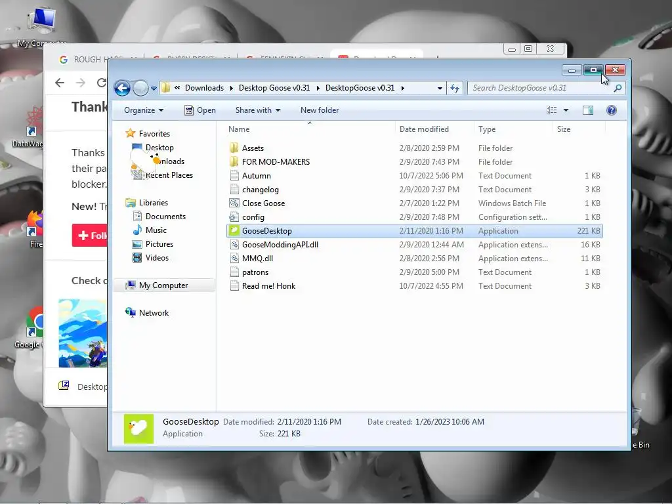This screenshot has width=672, height=504.
Task: Click the 'Windows Batch File' type cell
Action: [512, 203]
